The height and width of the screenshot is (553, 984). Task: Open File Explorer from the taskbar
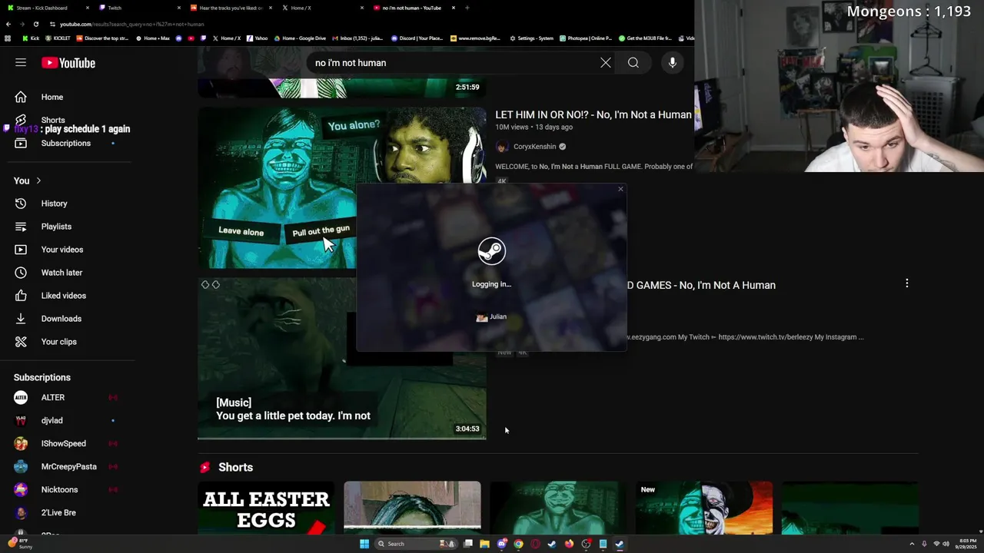(485, 544)
